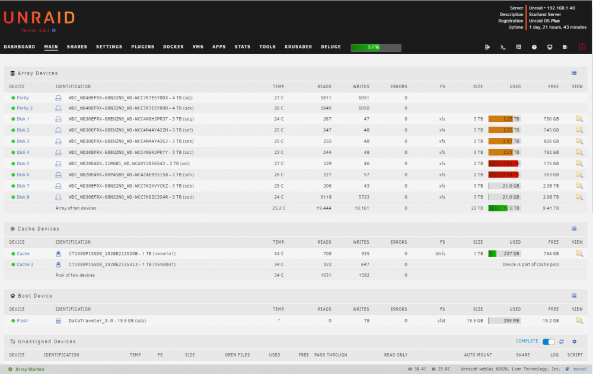Browse Disk 1 contents via folder icon

[x=579, y=119]
